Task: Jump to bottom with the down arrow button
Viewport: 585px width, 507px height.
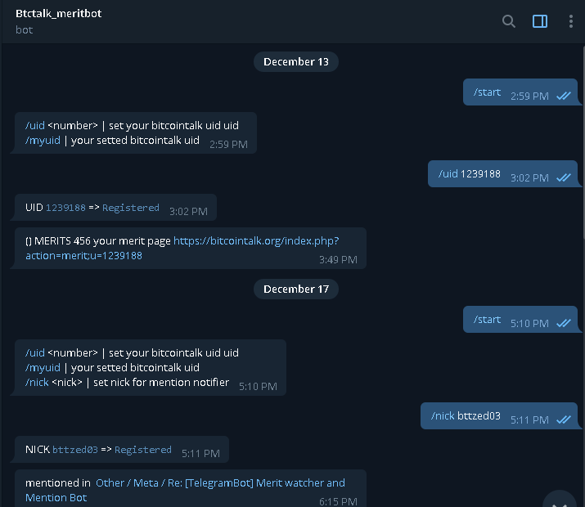Action: pyautogui.click(x=560, y=500)
